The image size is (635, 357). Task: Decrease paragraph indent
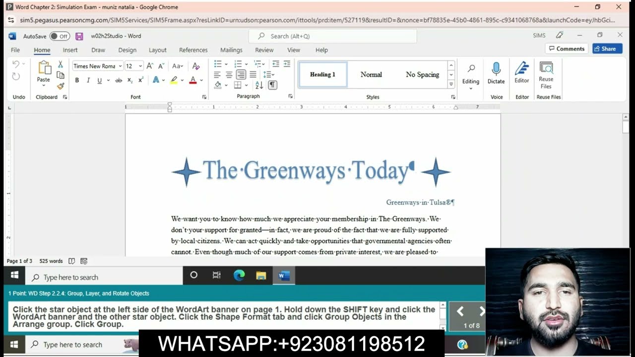tap(276, 64)
